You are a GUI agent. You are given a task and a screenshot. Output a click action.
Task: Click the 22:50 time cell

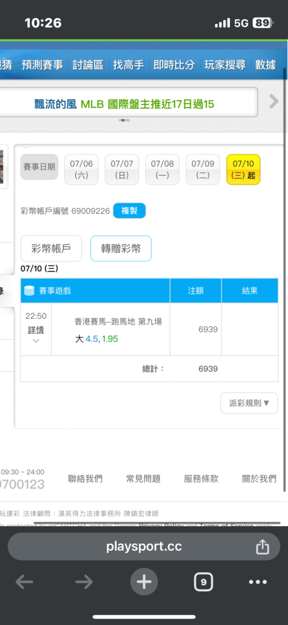(36, 316)
